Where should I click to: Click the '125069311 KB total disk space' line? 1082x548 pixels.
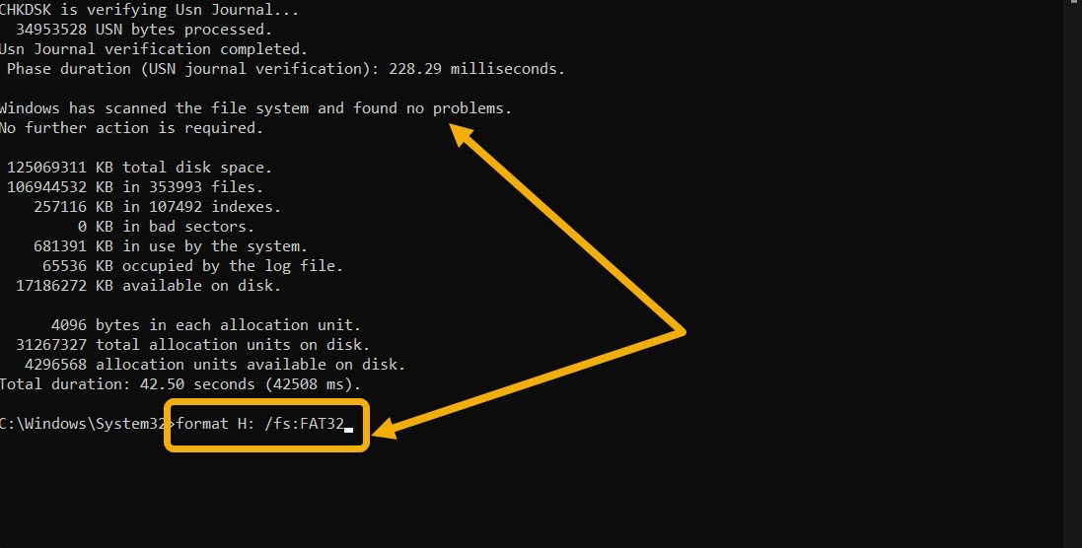click(x=139, y=168)
